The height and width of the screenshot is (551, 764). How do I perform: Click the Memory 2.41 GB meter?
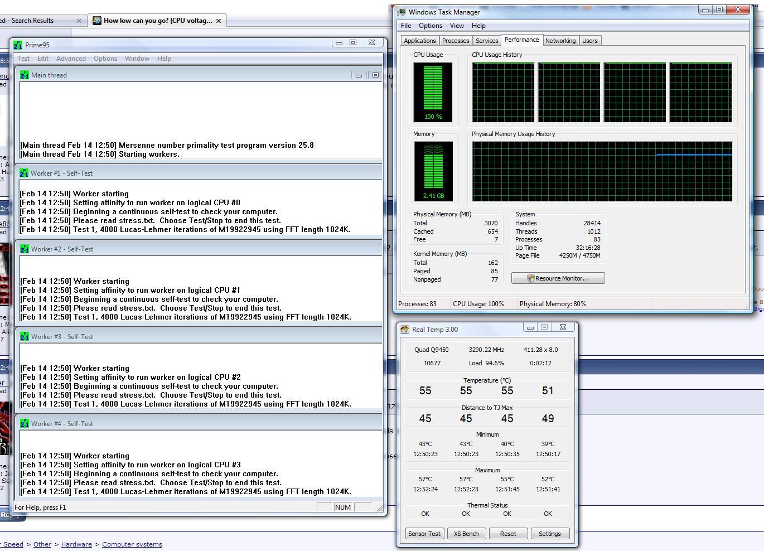pyautogui.click(x=433, y=171)
